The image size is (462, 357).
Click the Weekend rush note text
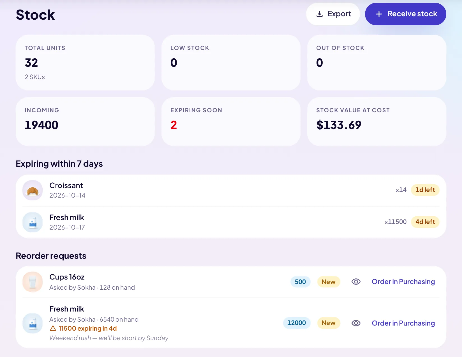(109, 338)
